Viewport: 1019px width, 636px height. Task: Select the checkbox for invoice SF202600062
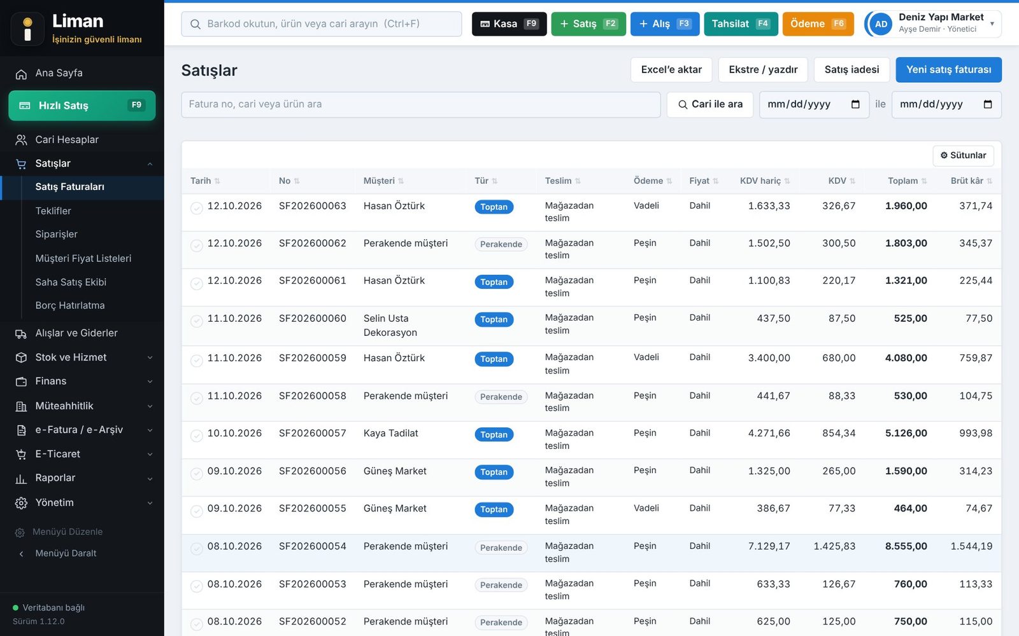click(197, 245)
